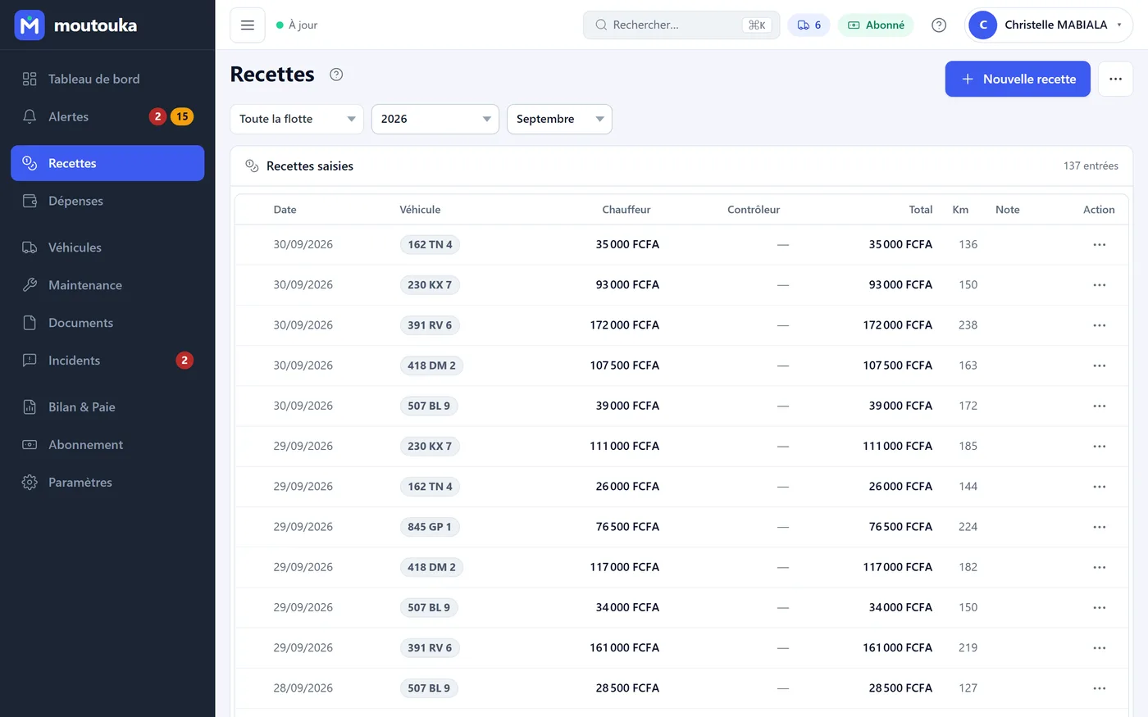Open the 2026 year dropdown
This screenshot has width=1148, height=717.
435,119
